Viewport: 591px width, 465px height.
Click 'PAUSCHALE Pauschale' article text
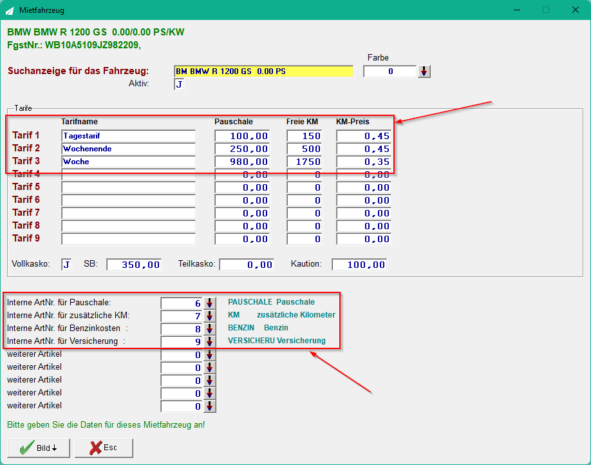point(272,301)
